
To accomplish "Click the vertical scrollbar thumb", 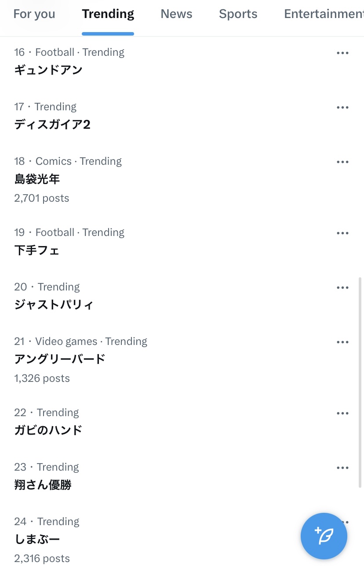I will 360,382.
